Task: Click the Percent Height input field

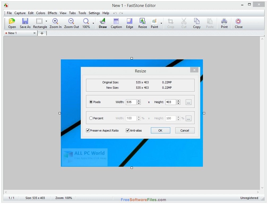Action: point(171,118)
